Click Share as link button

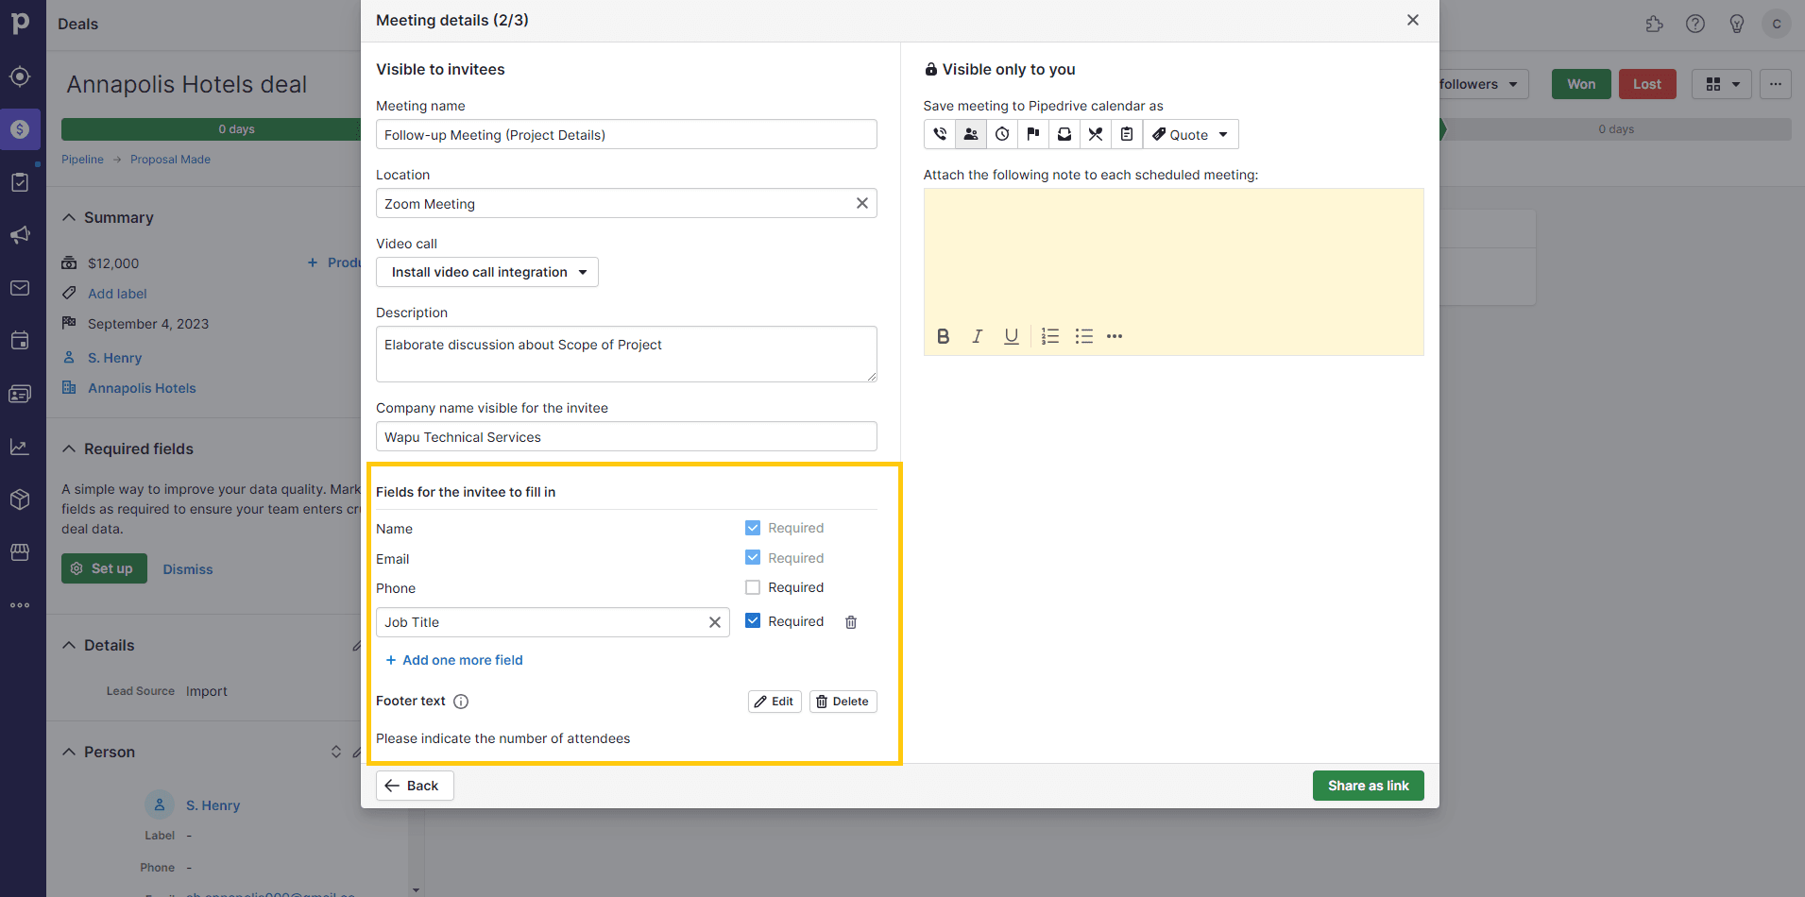click(x=1368, y=786)
